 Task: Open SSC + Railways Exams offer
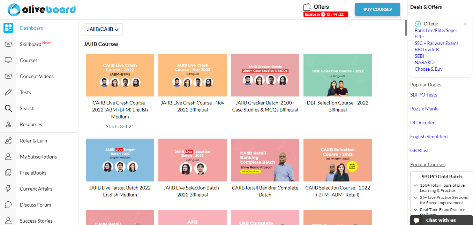click(x=436, y=43)
